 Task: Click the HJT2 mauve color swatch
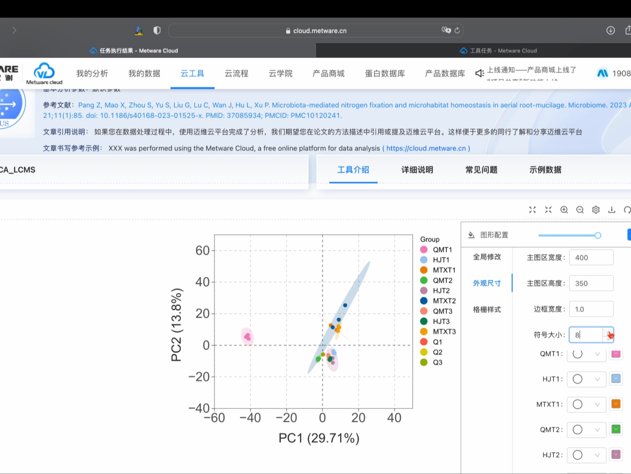616,455
